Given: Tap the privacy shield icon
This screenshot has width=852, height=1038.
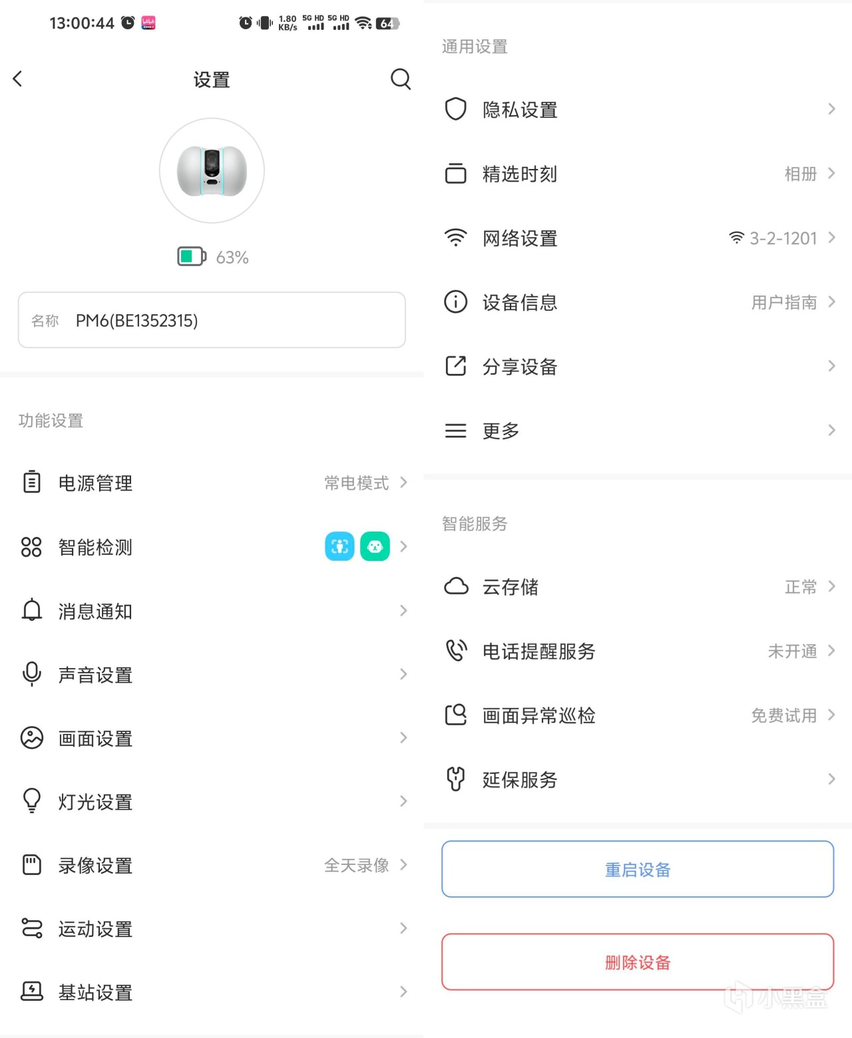Looking at the screenshot, I should [x=455, y=109].
